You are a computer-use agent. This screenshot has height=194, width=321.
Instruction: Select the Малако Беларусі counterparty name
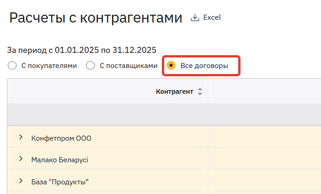coord(59,160)
